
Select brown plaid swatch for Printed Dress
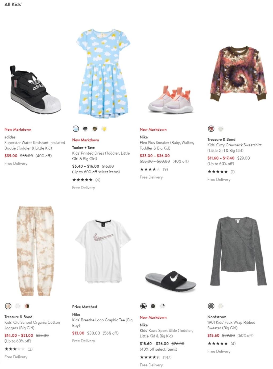pyautogui.click(x=95, y=129)
